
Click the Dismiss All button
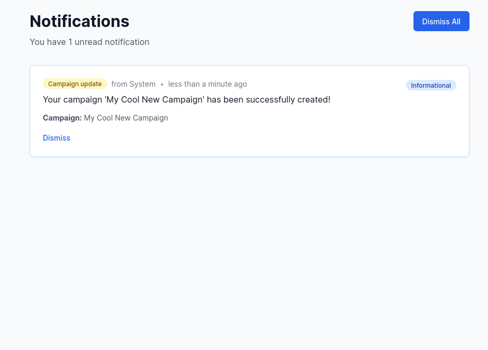[x=441, y=21]
